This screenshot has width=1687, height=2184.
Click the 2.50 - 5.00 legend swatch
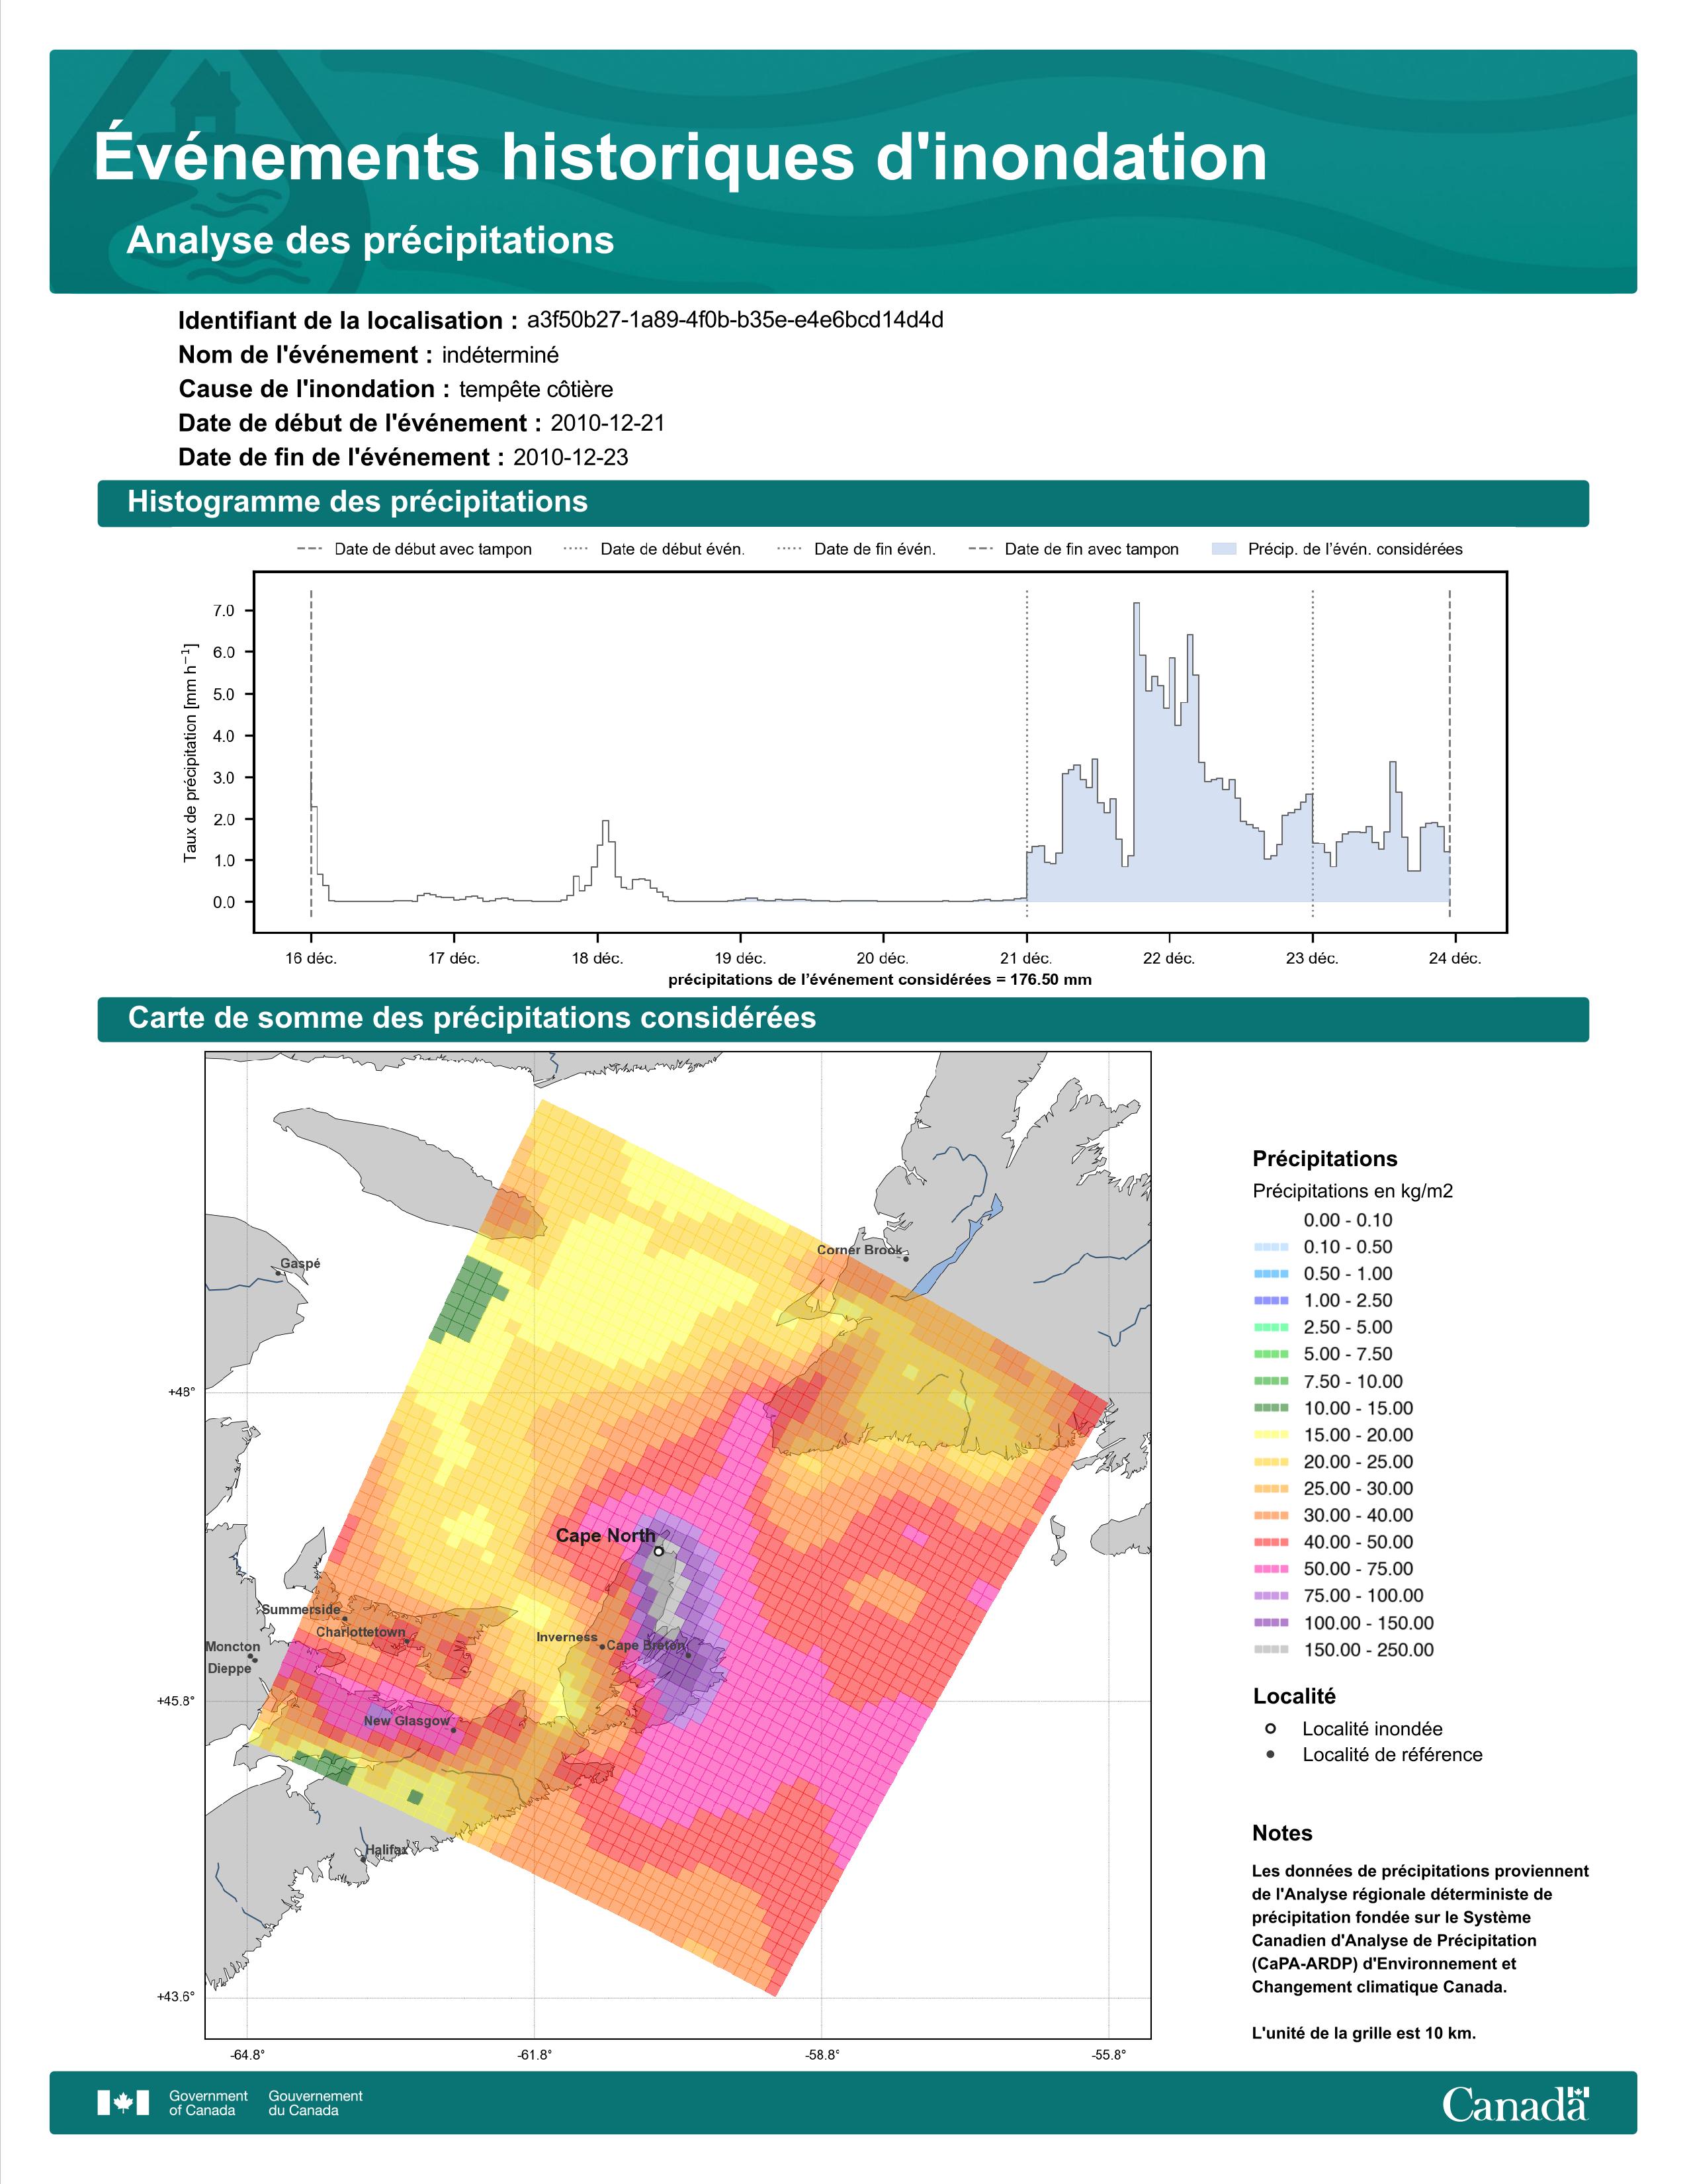(x=1270, y=1327)
